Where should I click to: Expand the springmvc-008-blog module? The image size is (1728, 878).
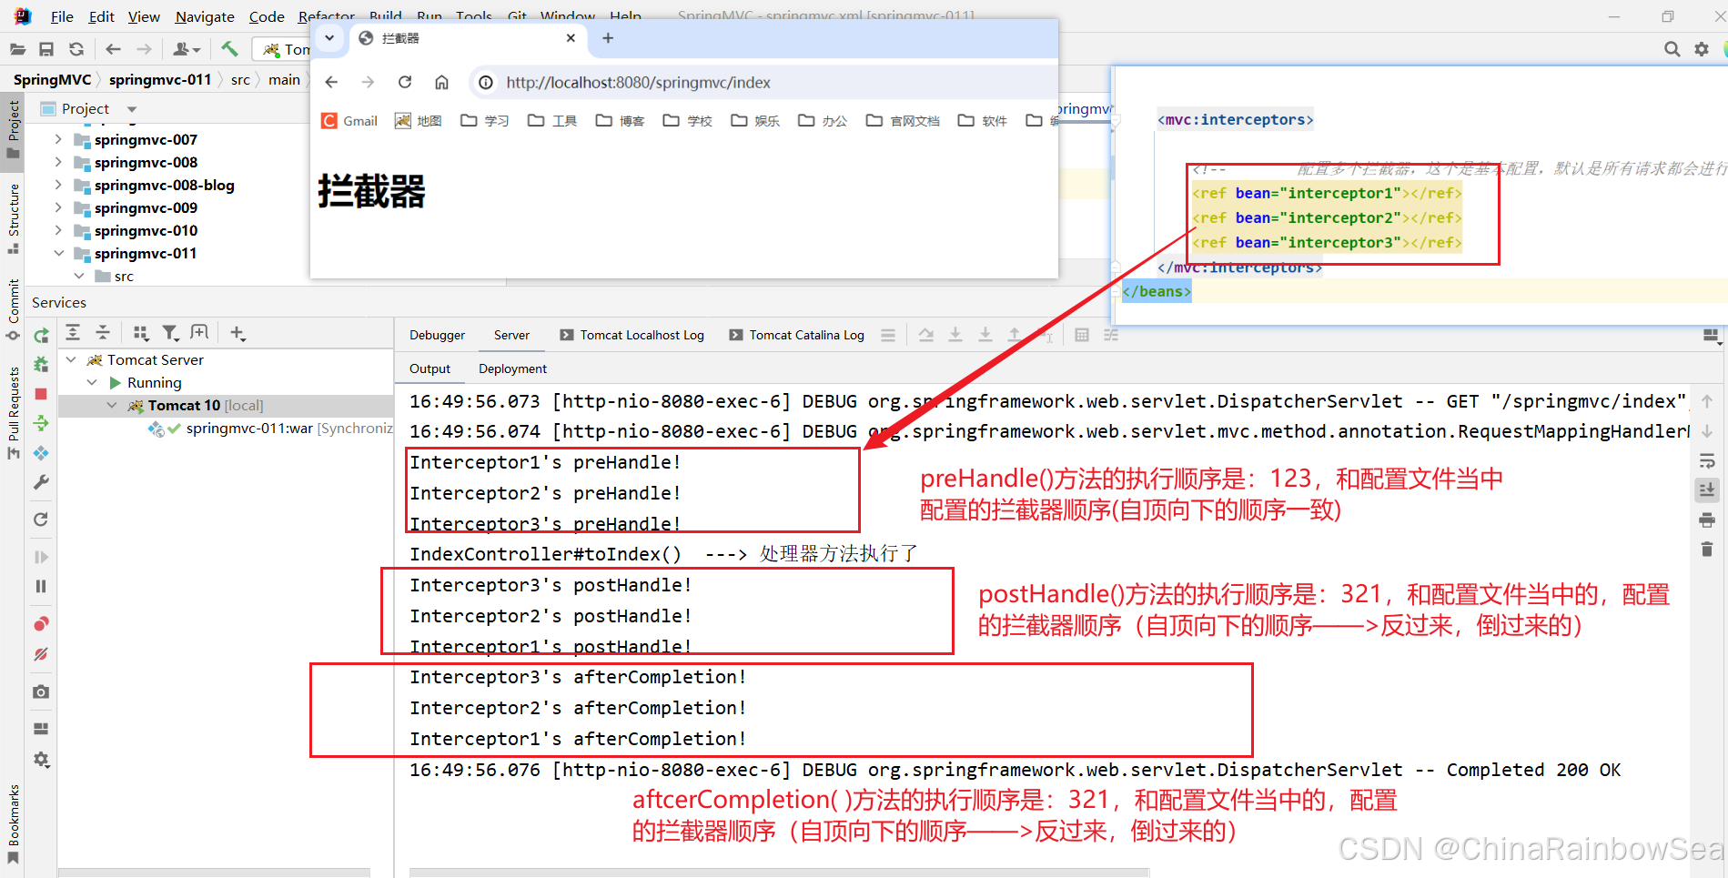pos(58,185)
